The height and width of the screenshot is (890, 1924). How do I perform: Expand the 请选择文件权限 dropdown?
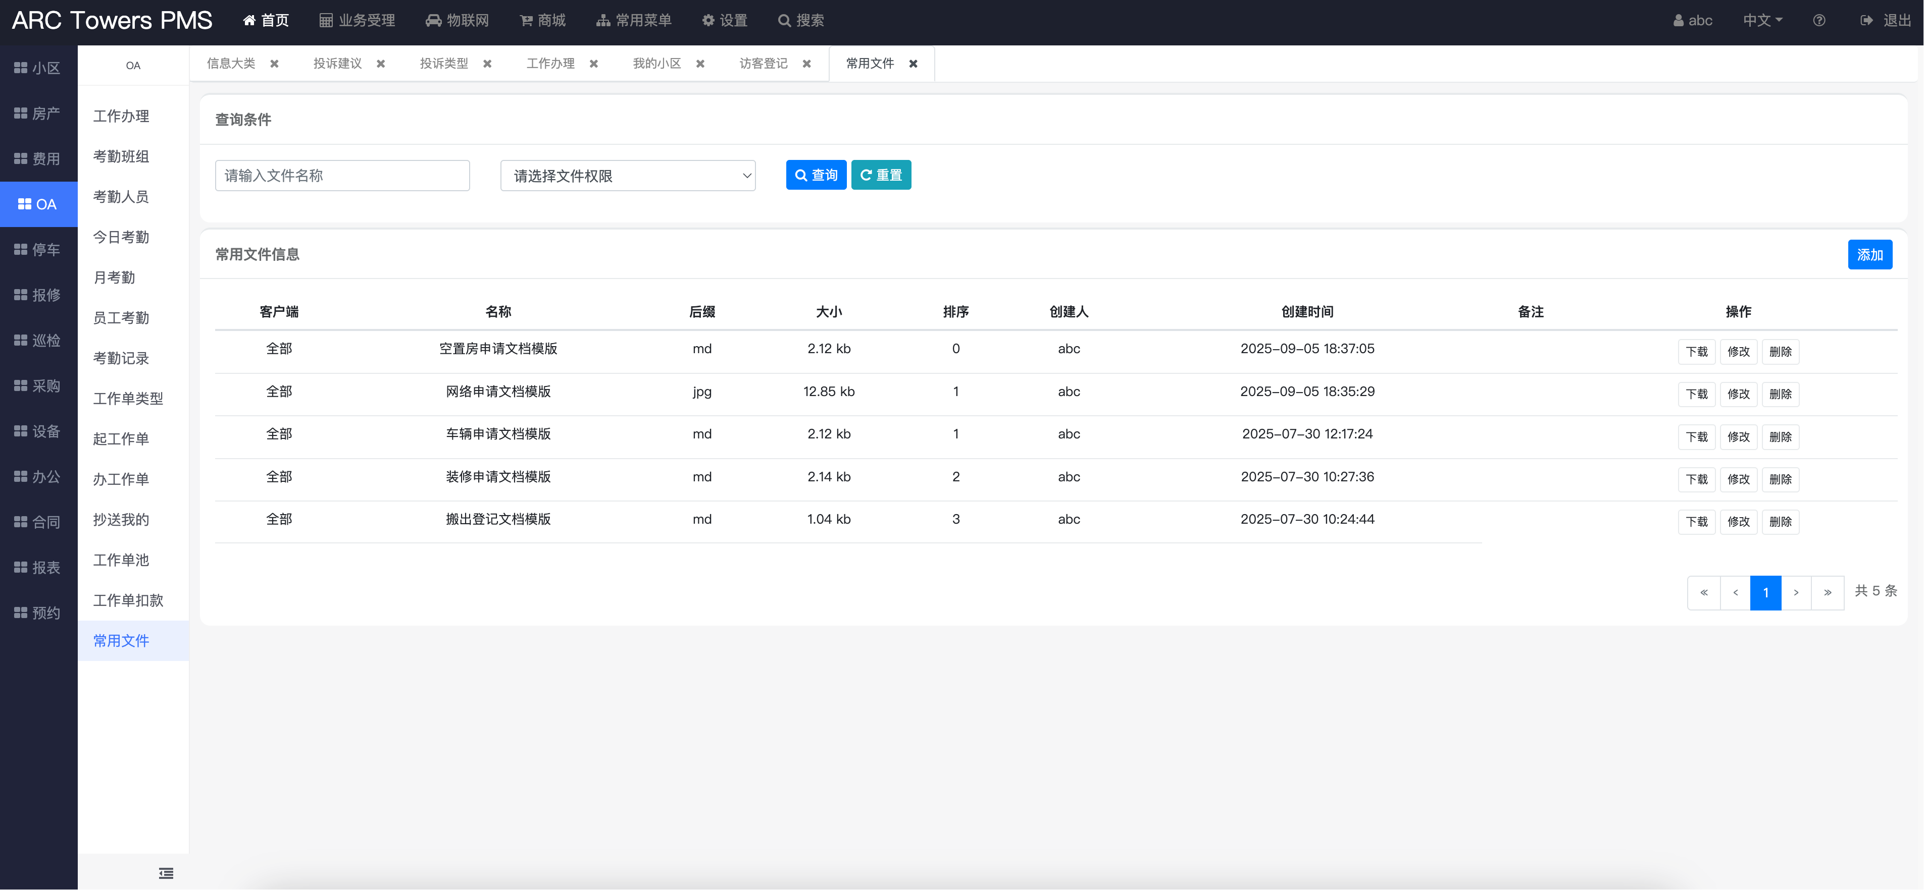coord(627,176)
